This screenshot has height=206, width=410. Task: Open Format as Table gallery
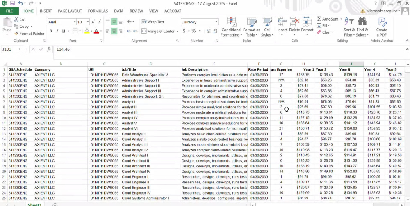tap(251, 27)
